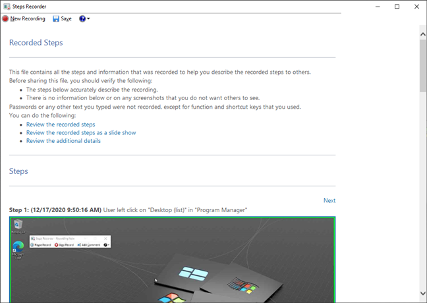Viewport: 427px width, 303px height.
Task: Open 'Review the recorded steps' link
Action: (61, 124)
